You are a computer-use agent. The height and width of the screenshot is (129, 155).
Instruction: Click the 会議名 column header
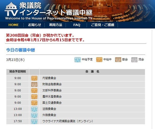coord(92,71)
